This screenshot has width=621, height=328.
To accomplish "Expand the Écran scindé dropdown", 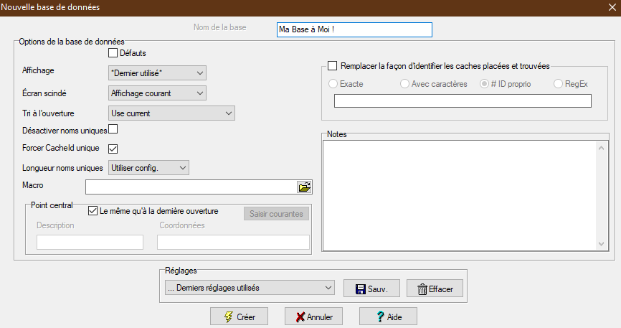I will coord(157,93).
